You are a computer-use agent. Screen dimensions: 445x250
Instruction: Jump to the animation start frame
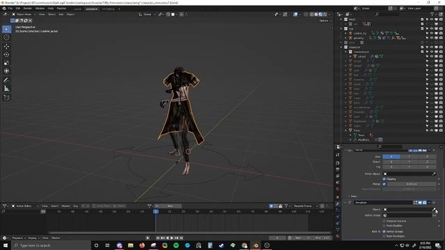[x=158, y=238]
